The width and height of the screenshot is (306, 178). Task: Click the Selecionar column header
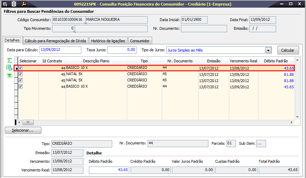click(28, 61)
